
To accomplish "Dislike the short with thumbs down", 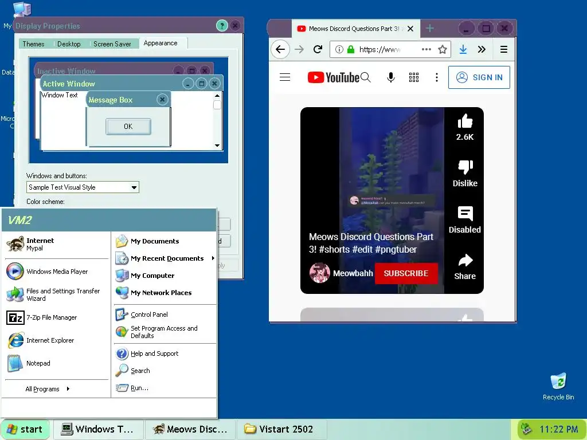I will pyautogui.click(x=465, y=167).
